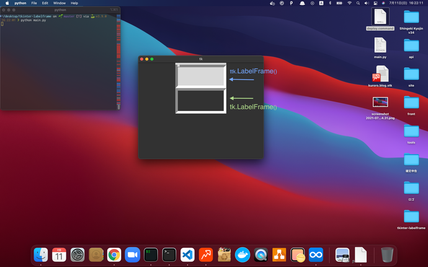Click the terminal window minimap scrollbar
Image resolution: width=428 pixels, height=267 pixels.
point(118,62)
